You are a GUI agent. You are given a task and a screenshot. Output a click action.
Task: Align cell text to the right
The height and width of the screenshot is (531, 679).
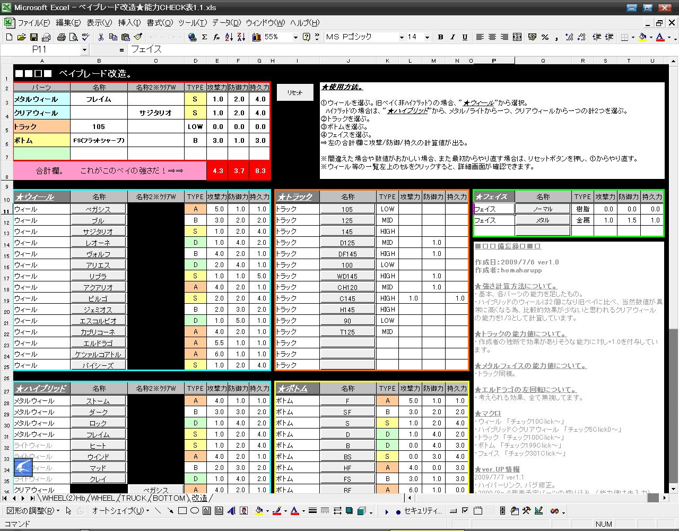[504, 37]
